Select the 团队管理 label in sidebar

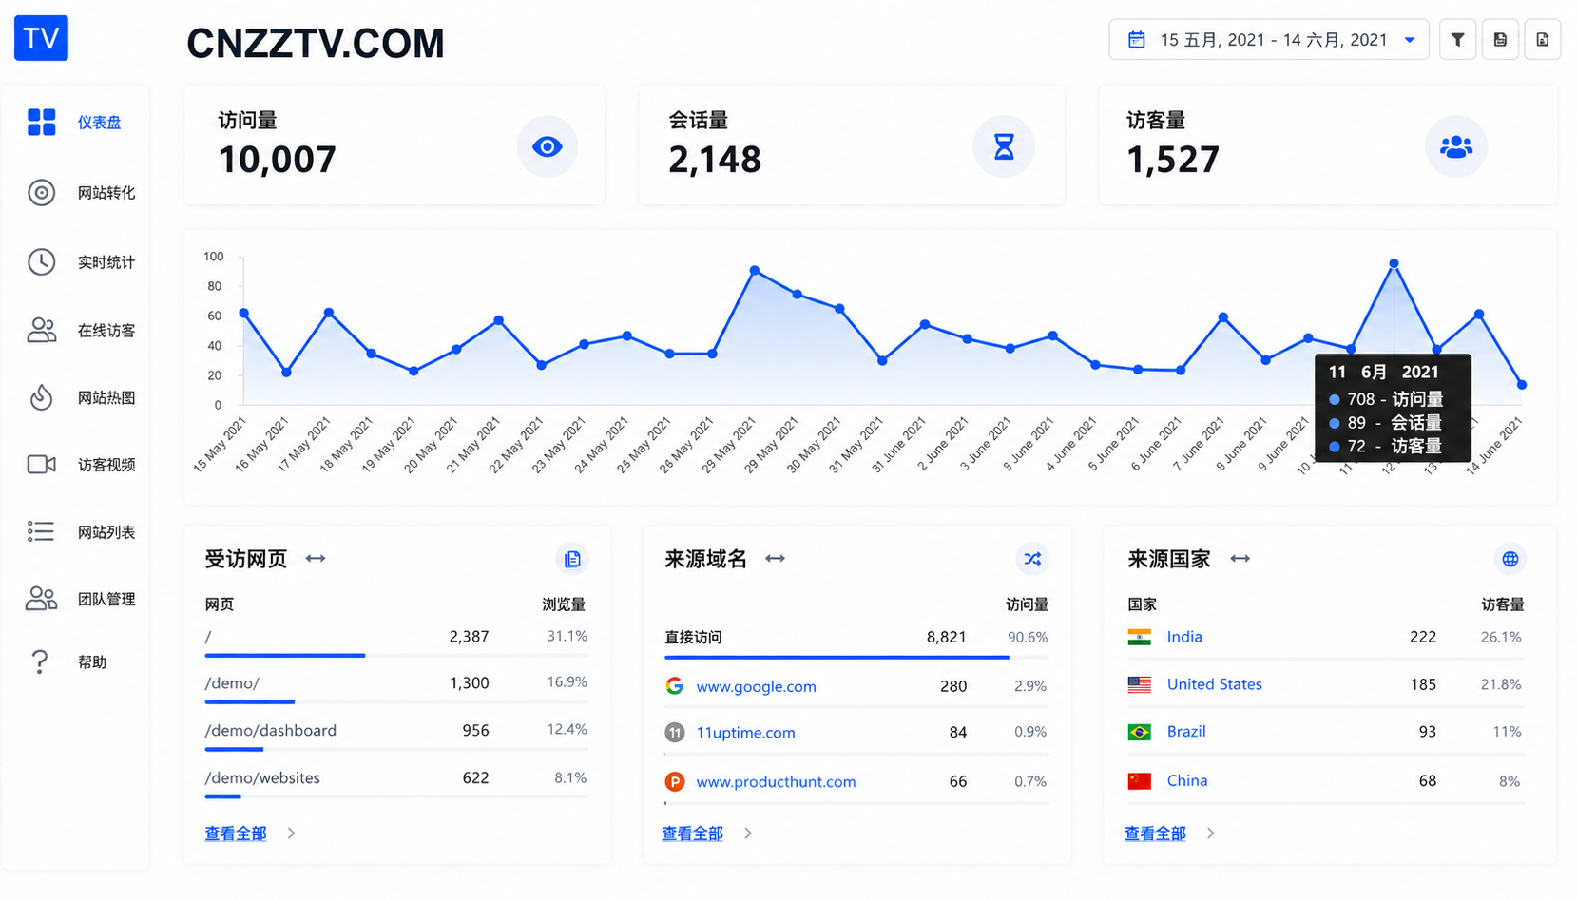106,599
